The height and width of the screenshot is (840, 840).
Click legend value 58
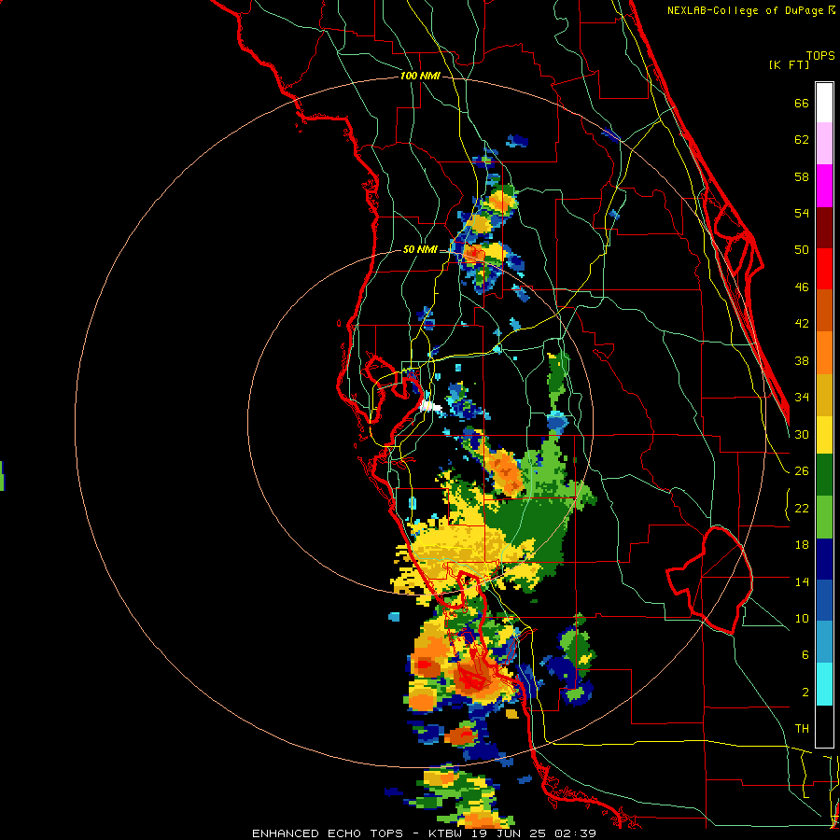(802, 176)
